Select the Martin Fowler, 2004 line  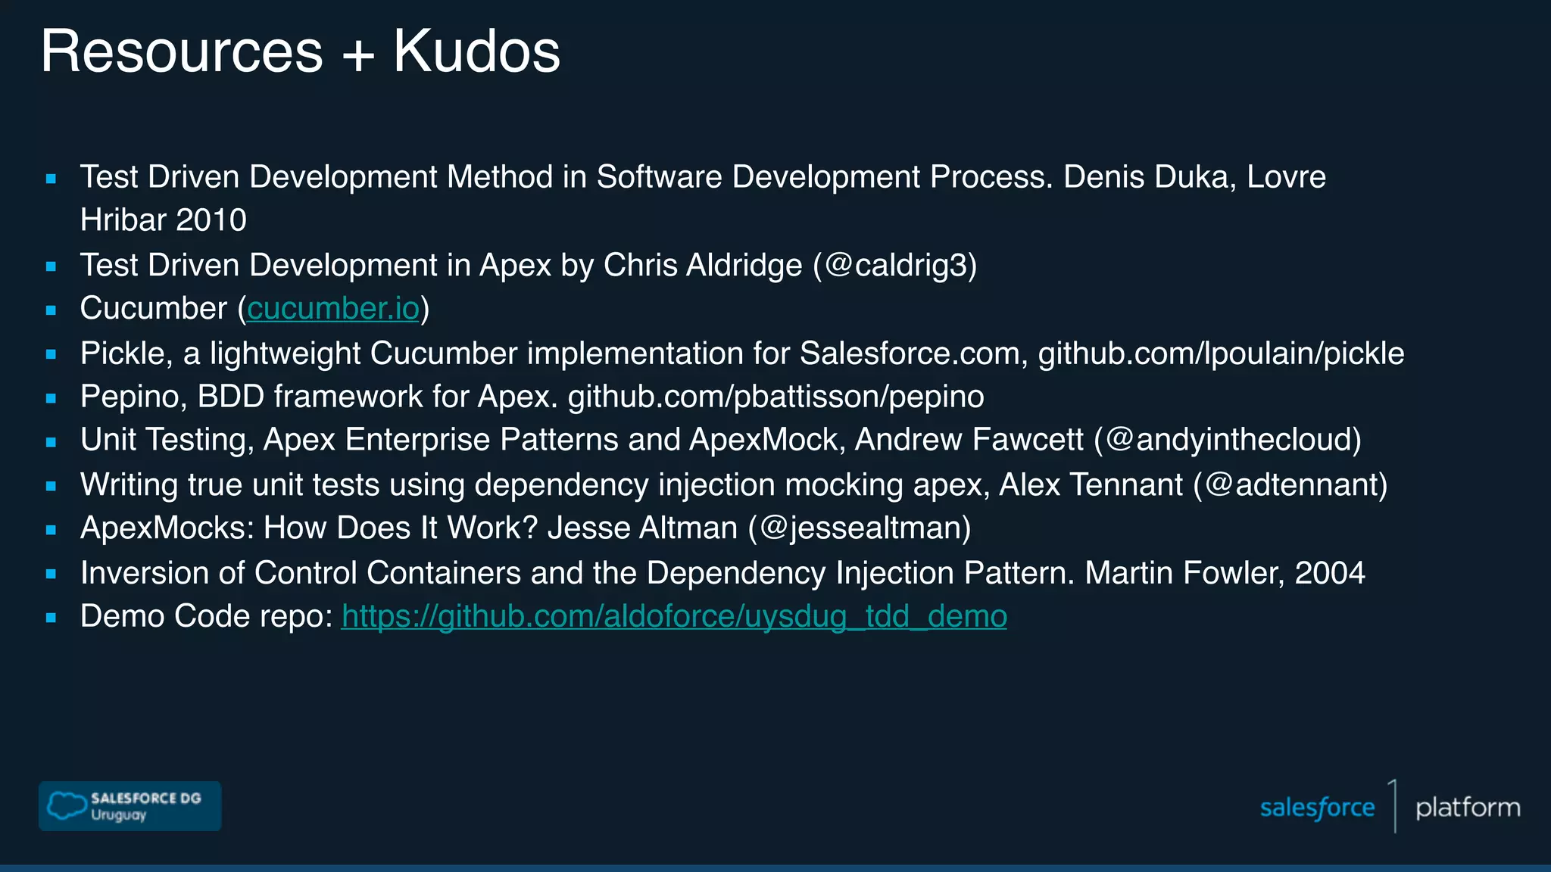tap(722, 573)
